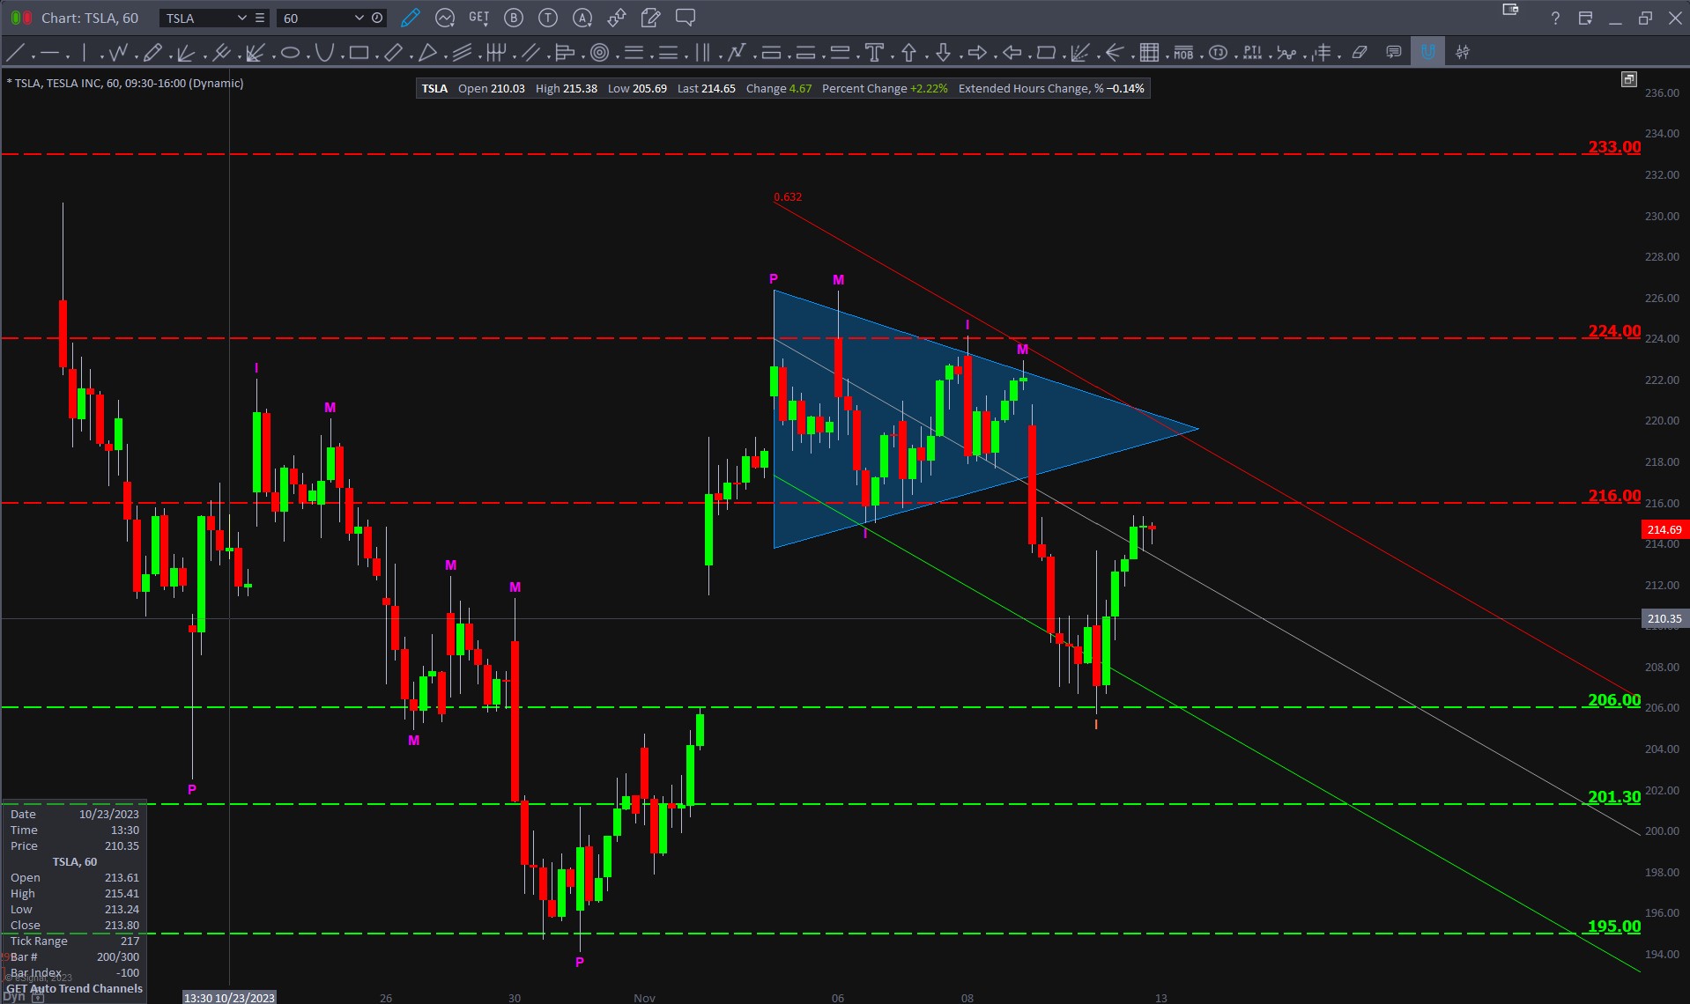This screenshot has height=1004, width=1690.
Task: Open the symbol list menu icon
Action: pyautogui.click(x=259, y=18)
